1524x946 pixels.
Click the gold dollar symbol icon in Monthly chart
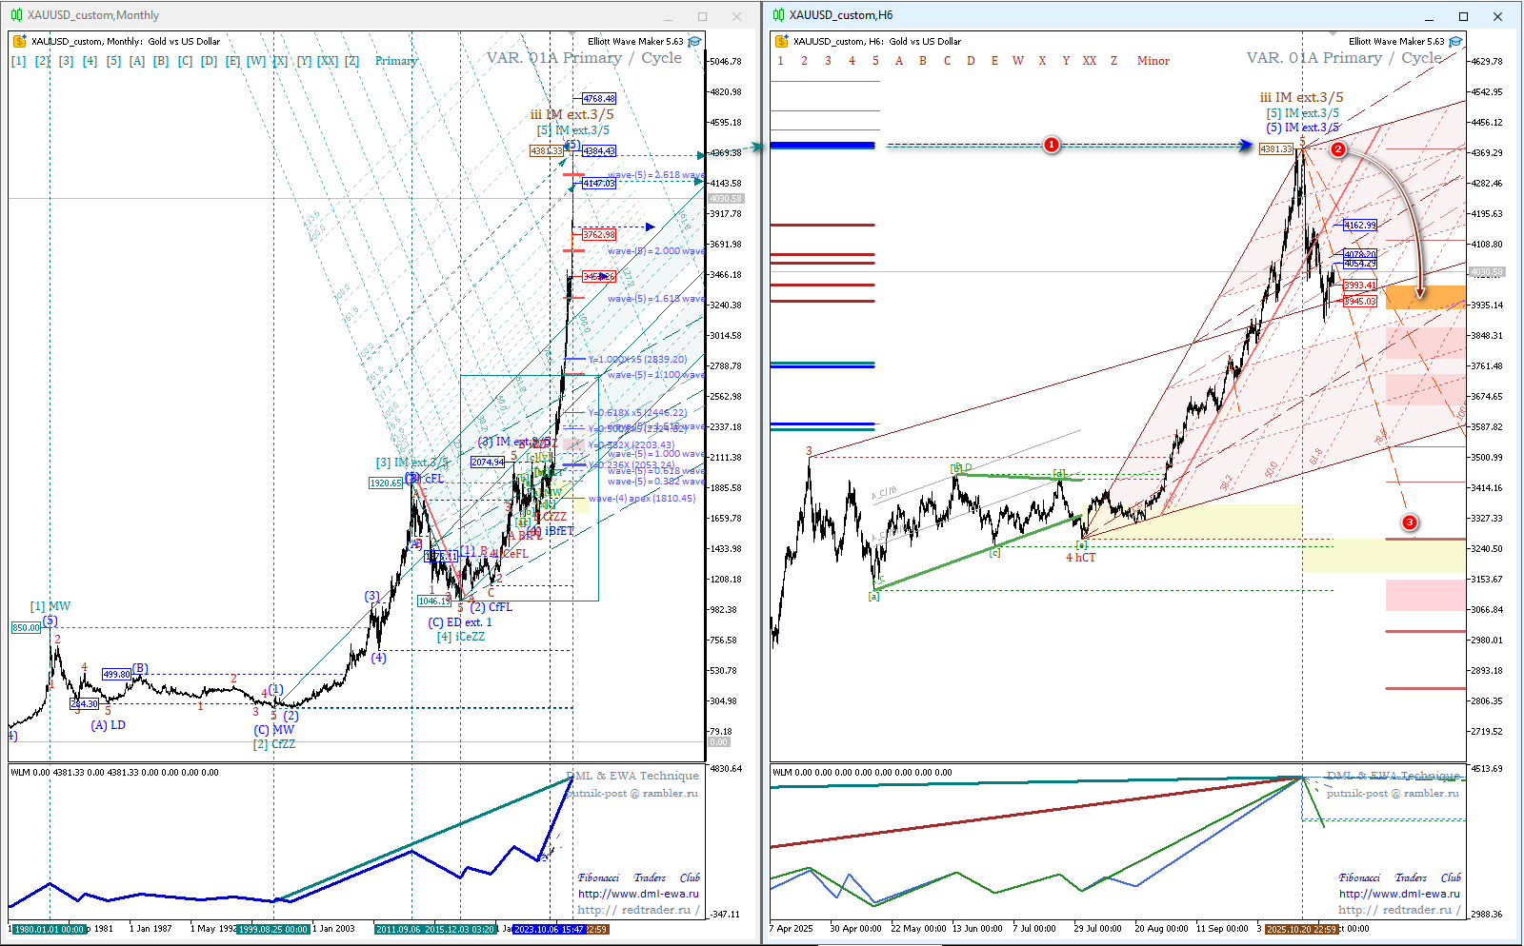19,41
